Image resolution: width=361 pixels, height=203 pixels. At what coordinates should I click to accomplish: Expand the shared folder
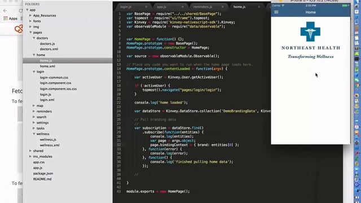(30, 151)
